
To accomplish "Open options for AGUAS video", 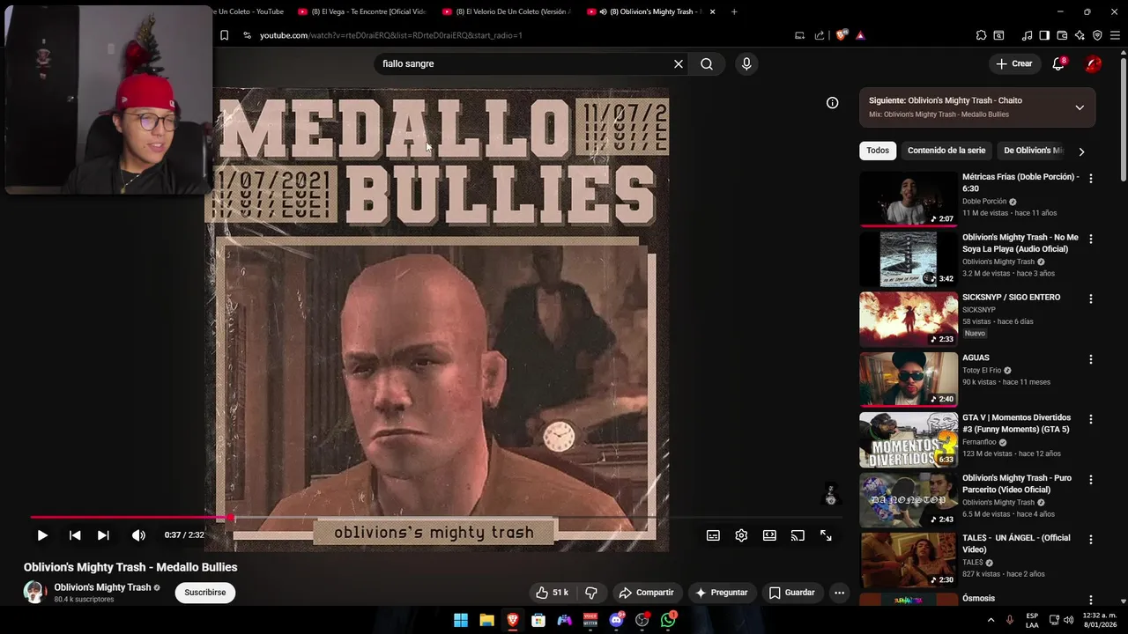I will pos(1091,359).
